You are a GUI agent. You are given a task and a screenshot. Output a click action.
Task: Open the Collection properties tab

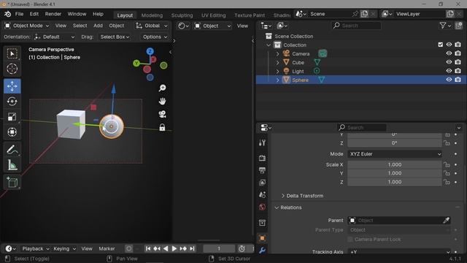point(262,223)
